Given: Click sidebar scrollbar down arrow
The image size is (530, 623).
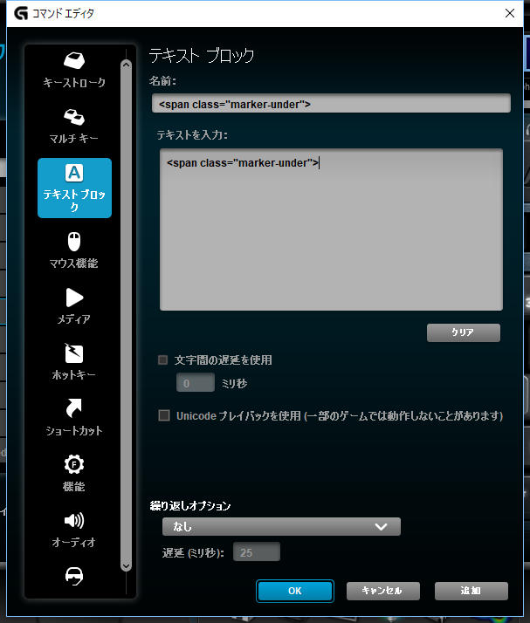Looking at the screenshot, I should (x=126, y=565).
